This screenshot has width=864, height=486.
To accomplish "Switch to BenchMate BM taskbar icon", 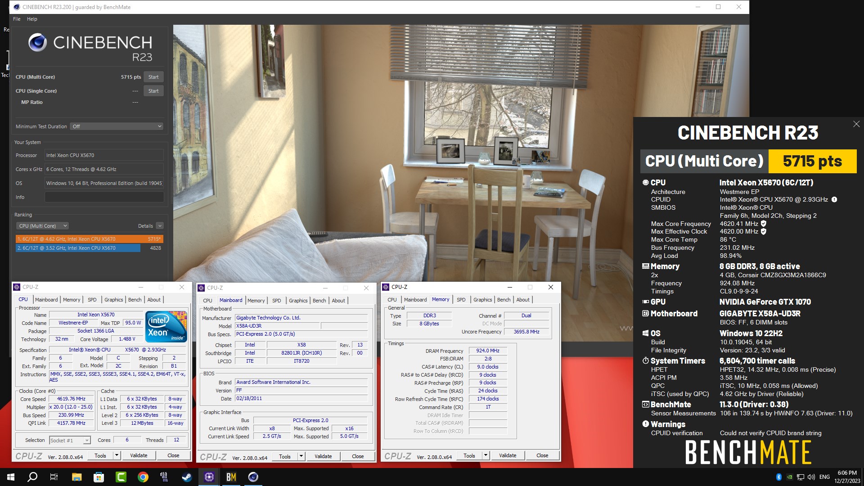I will [231, 477].
